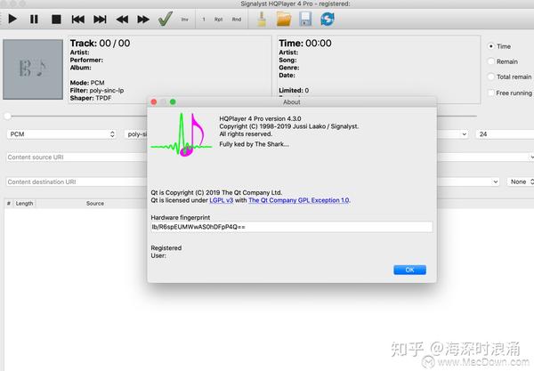The width and height of the screenshot is (534, 371).
Task: Save playlist with the floppy disk icon
Action: point(305,19)
